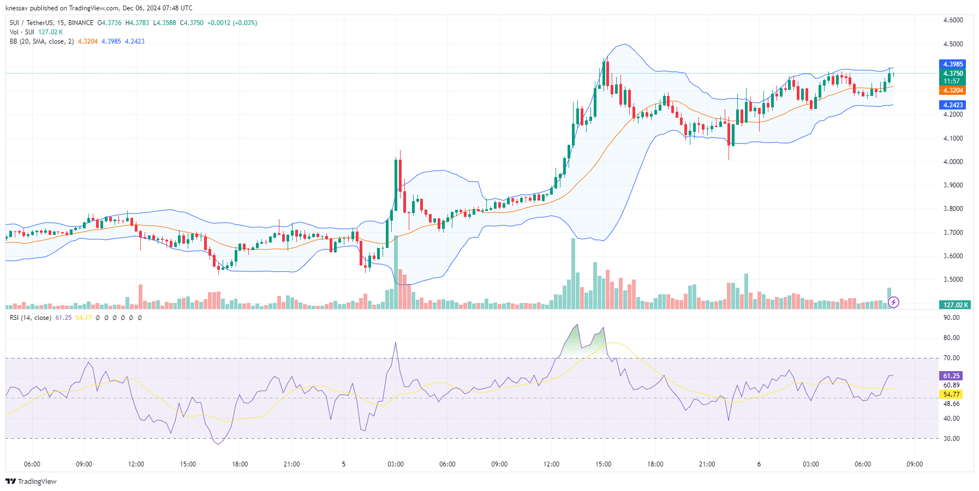The image size is (979, 491).
Task: Click the 3.7000 price axis label
Action: pyautogui.click(x=953, y=233)
